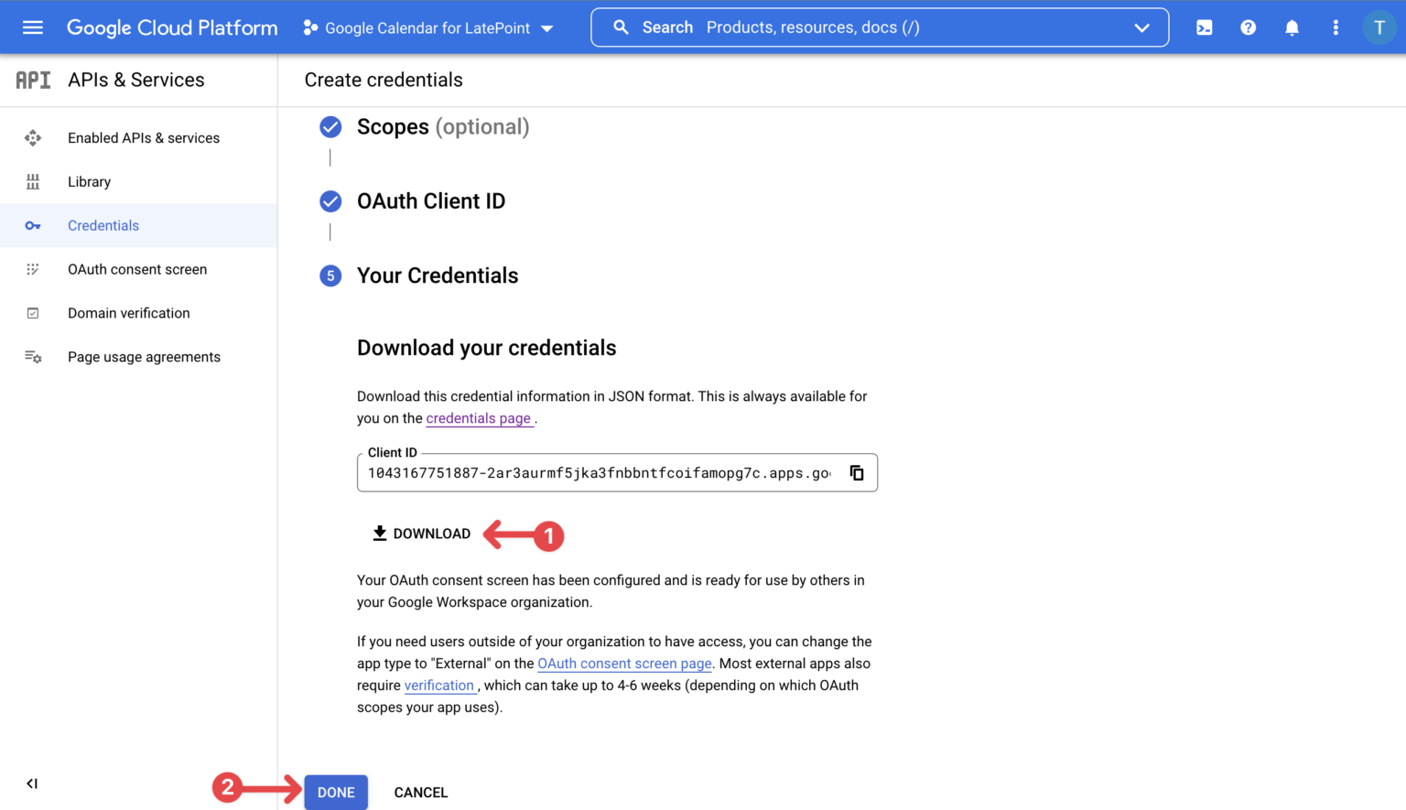Expand the search bar dropdown chevron
This screenshot has height=810, width=1406.
(1141, 27)
